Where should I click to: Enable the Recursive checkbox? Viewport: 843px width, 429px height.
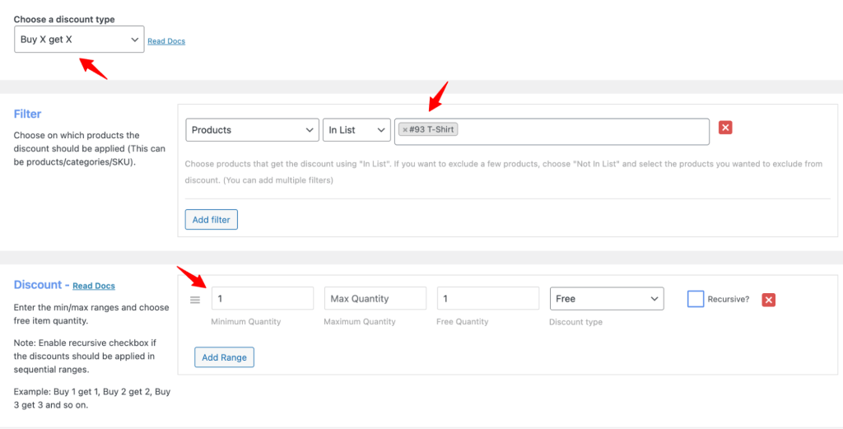point(696,299)
